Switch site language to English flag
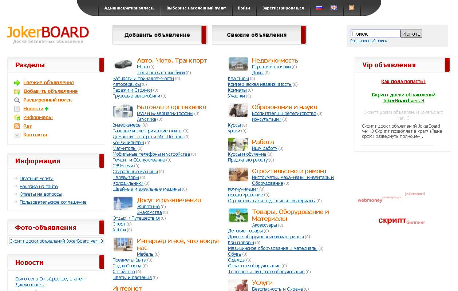 tap(333, 8)
